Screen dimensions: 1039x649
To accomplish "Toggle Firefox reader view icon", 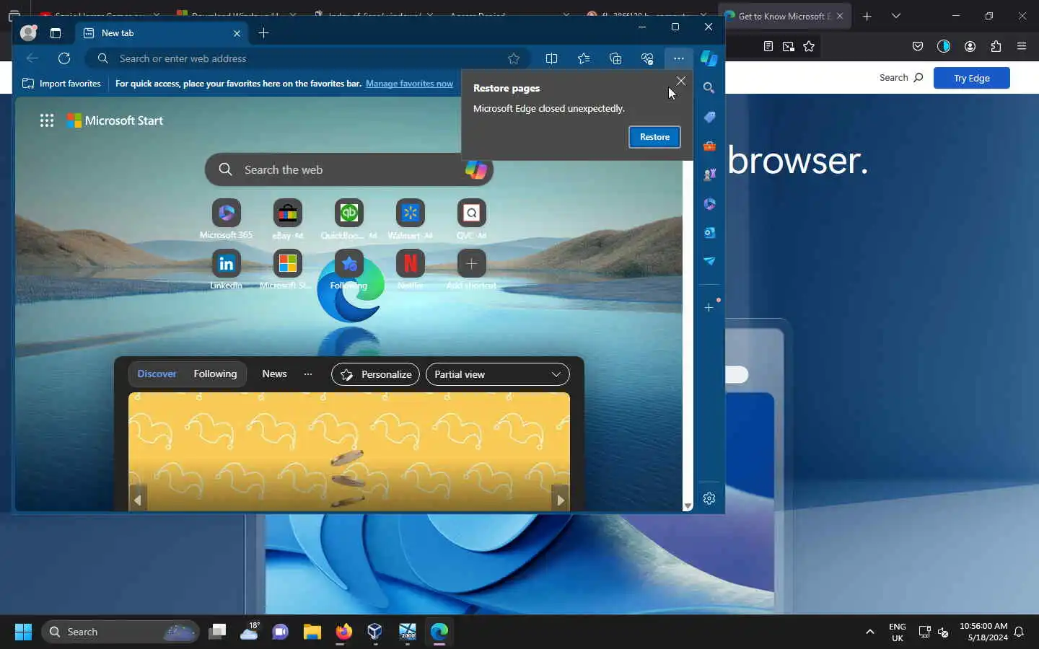I will [768, 46].
